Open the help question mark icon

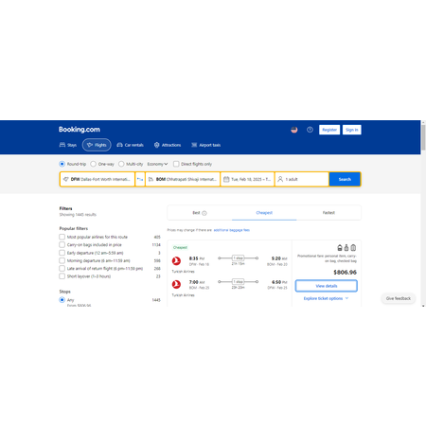tap(310, 130)
